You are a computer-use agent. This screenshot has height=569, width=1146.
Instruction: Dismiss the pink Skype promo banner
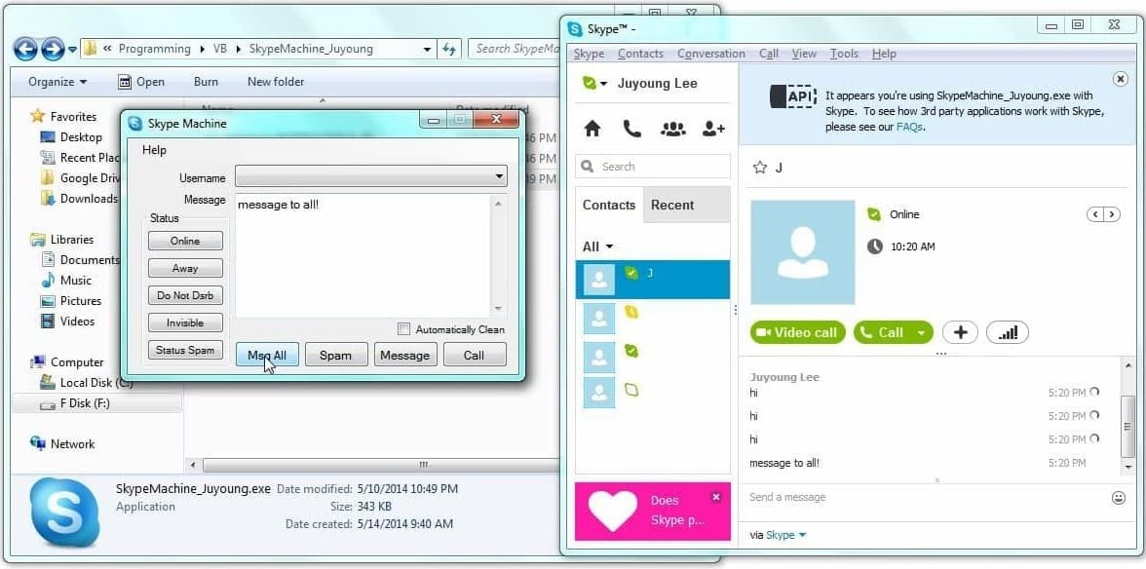point(716,497)
